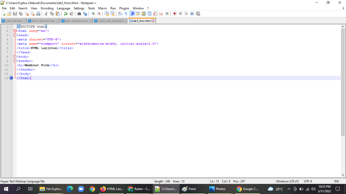Image resolution: width=346 pixels, height=194 pixels.
Task: Click the Print toolbar icon
Action: pyautogui.click(x=38, y=14)
